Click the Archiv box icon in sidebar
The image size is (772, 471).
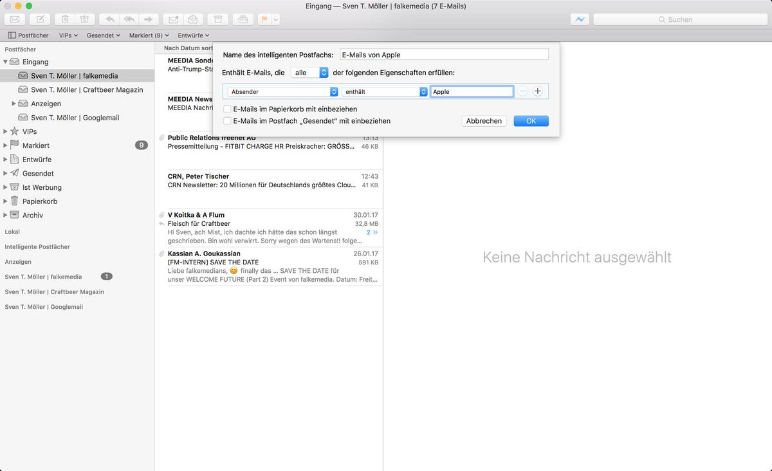15,216
